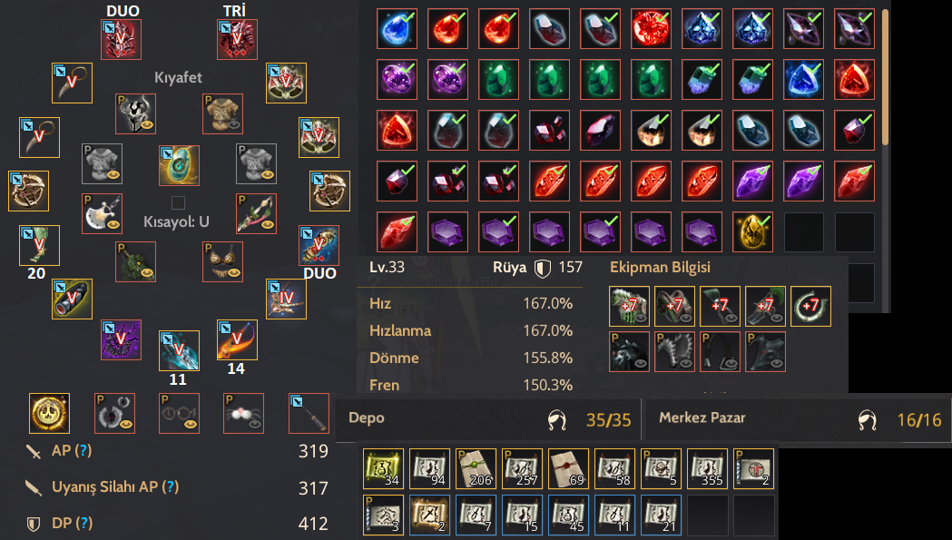Select the large red orb crystal
952x540 pixels.
[x=651, y=28]
